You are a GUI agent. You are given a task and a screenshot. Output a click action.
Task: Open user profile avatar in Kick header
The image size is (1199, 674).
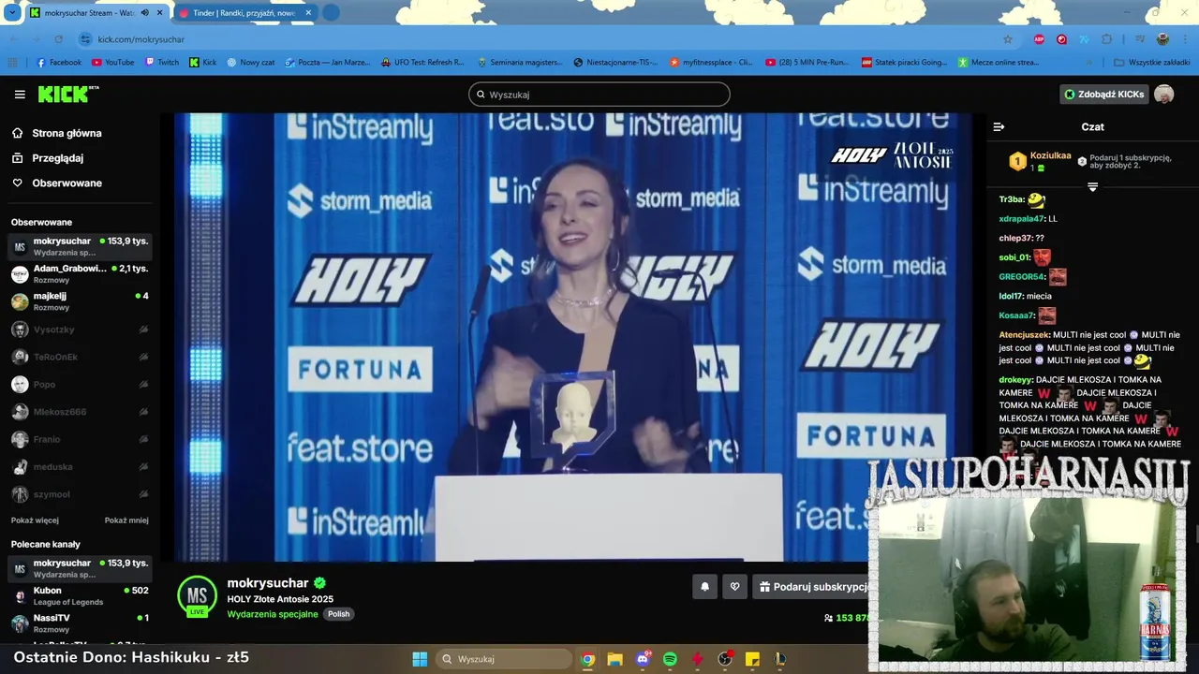pyautogui.click(x=1163, y=95)
